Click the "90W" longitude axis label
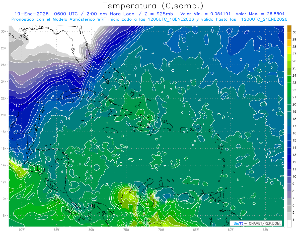This screenshot has height=233, width=301. [22, 230]
